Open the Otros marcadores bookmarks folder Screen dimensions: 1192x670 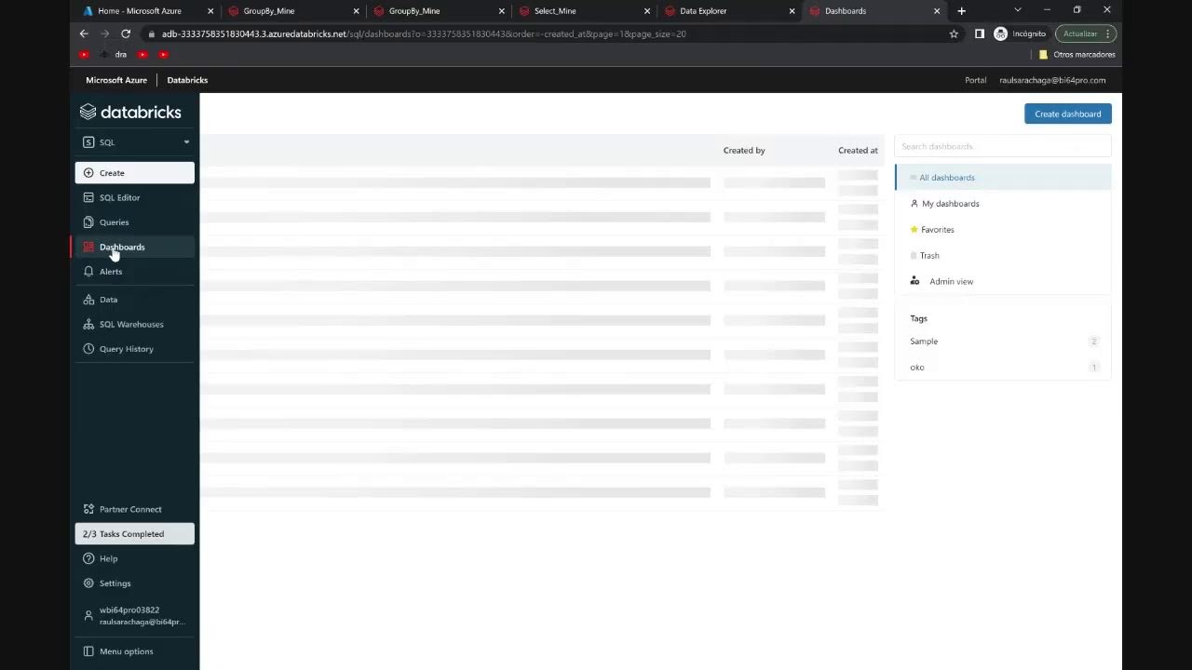click(x=1077, y=55)
